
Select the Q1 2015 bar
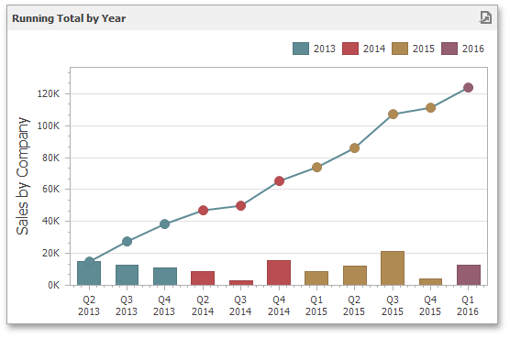(x=316, y=278)
